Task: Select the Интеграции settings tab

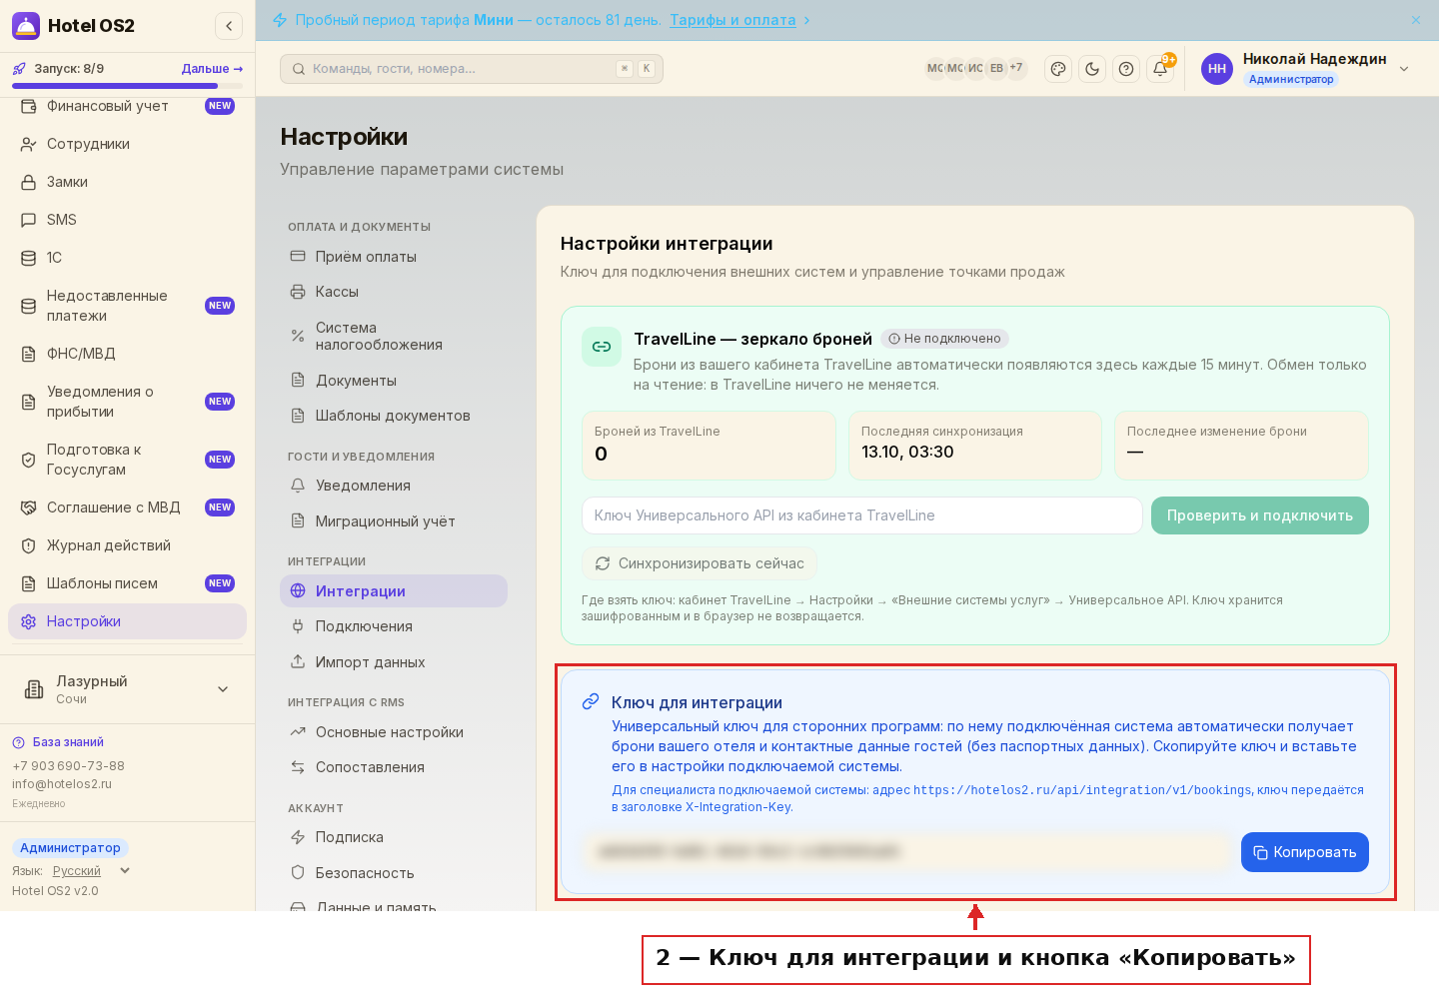Action: (394, 591)
